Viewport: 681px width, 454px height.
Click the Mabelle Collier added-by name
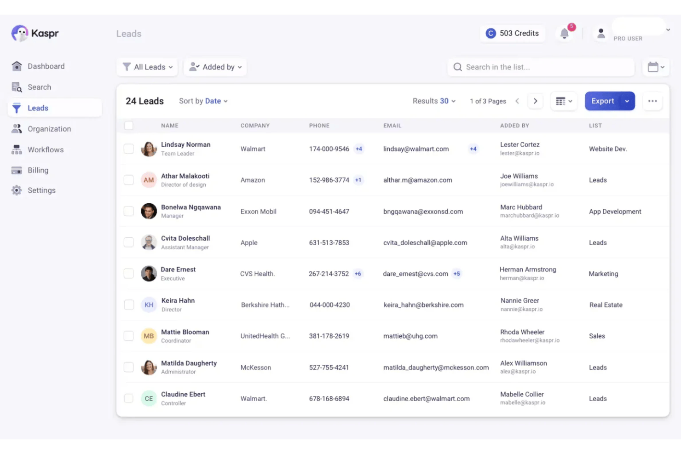pos(522,394)
